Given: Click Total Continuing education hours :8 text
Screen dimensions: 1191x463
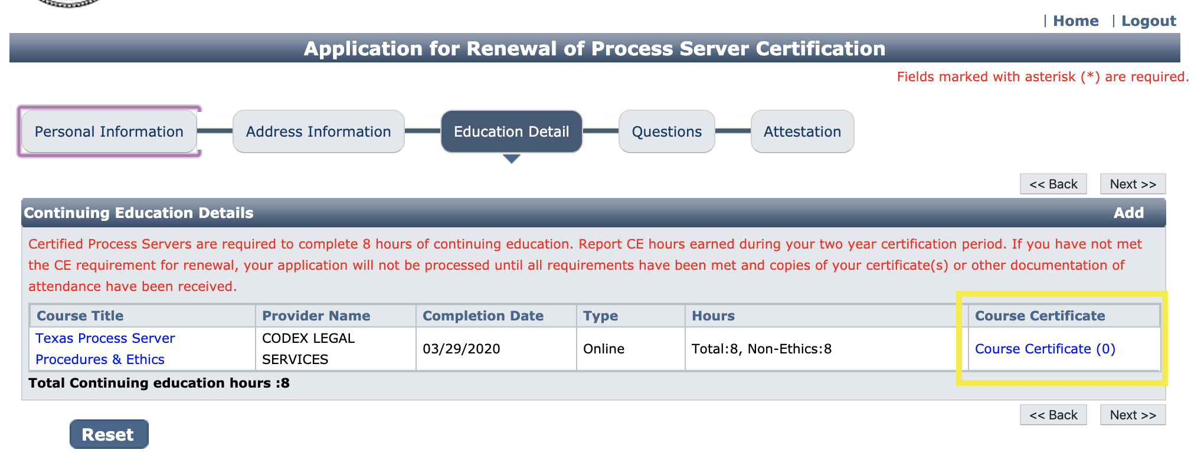Looking at the screenshot, I should (x=159, y=383).
